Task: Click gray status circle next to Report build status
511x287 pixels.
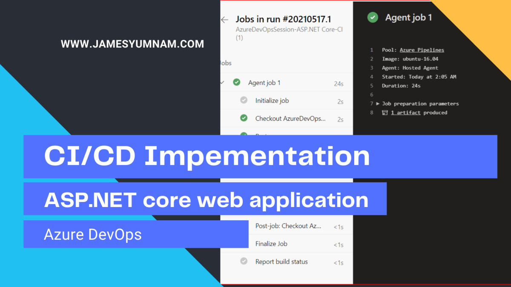Action: (x=244, y=261)
